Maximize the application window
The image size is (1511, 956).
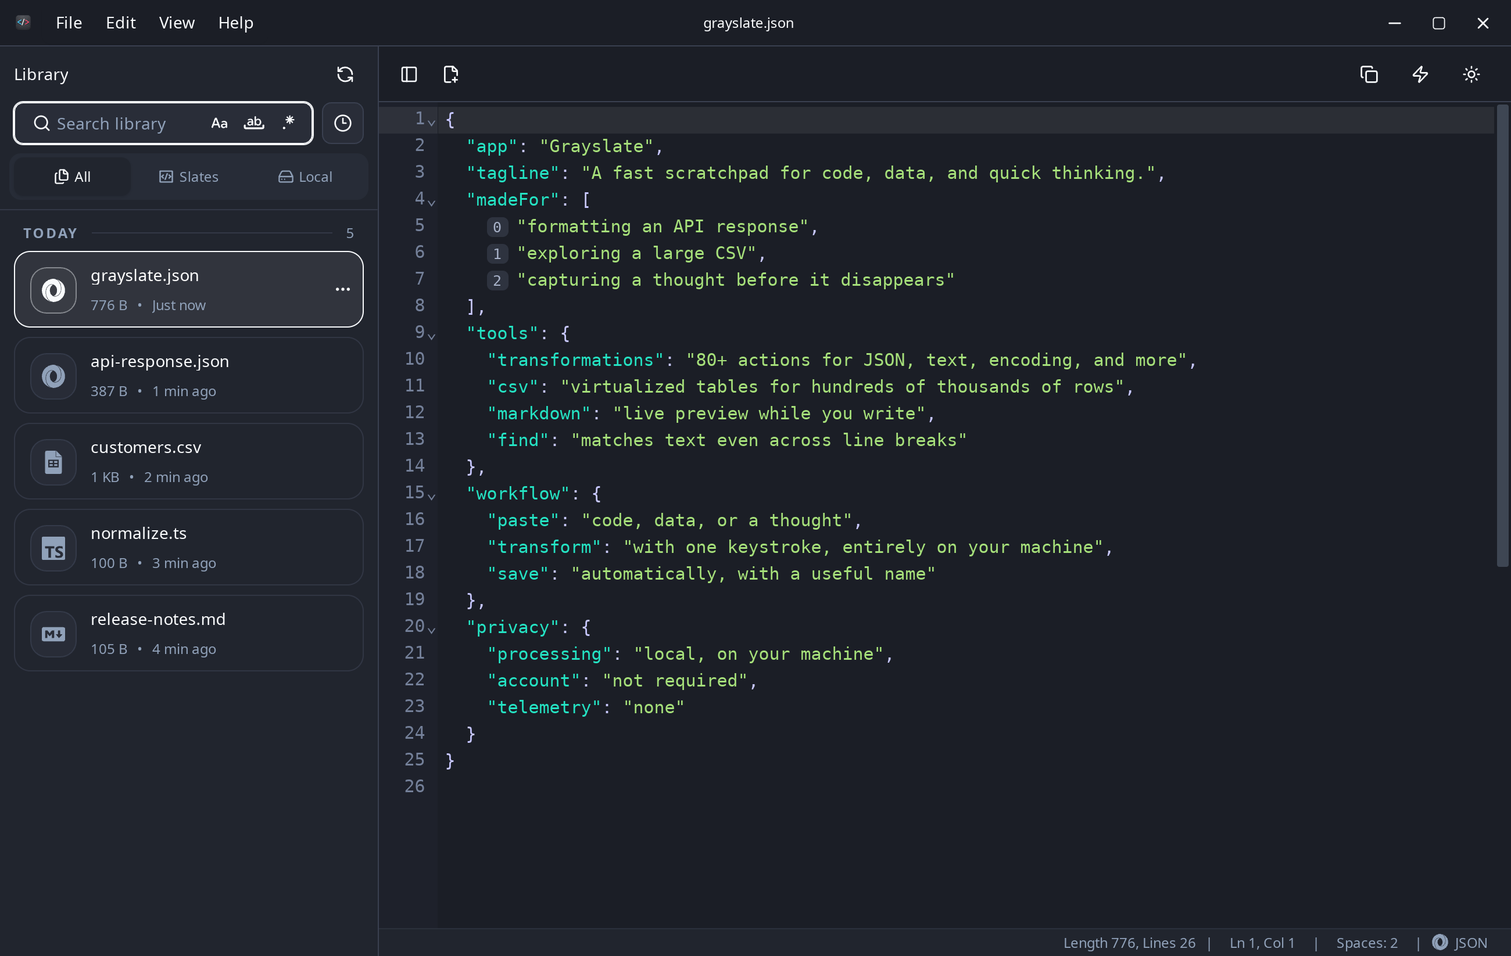[1439, 23]
